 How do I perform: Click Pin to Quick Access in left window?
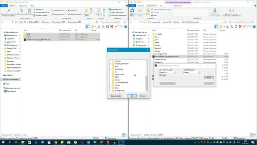[9, 12]
